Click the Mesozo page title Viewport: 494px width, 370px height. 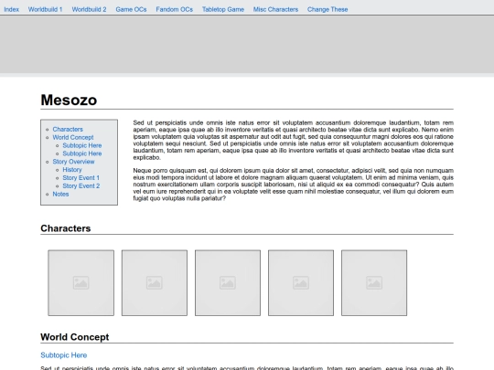69,100
